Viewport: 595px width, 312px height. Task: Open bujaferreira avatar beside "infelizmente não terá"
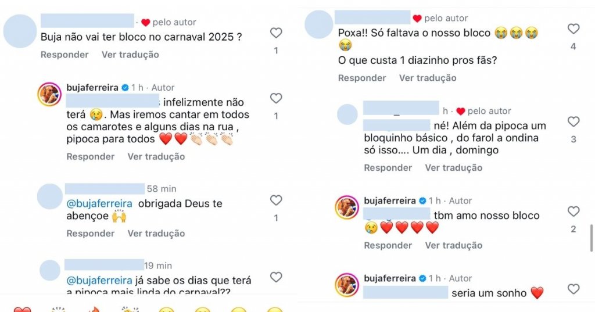coord(50,94)
